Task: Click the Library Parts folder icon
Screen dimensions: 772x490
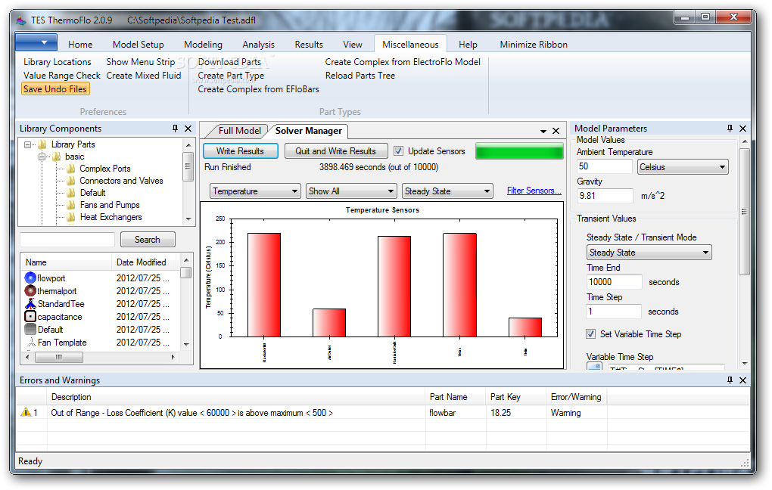Action: tap(42, 144)
